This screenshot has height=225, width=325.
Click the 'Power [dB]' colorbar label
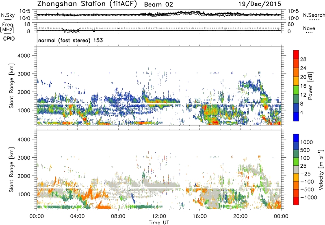pyautogui.click(x=310, y=86)
